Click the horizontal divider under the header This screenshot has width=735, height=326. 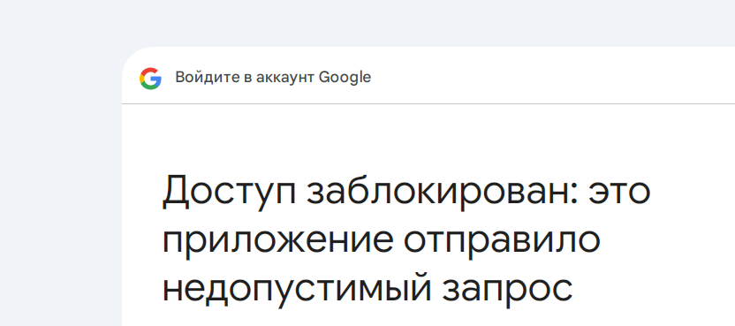pyautogui.click(x=428, y=103)
